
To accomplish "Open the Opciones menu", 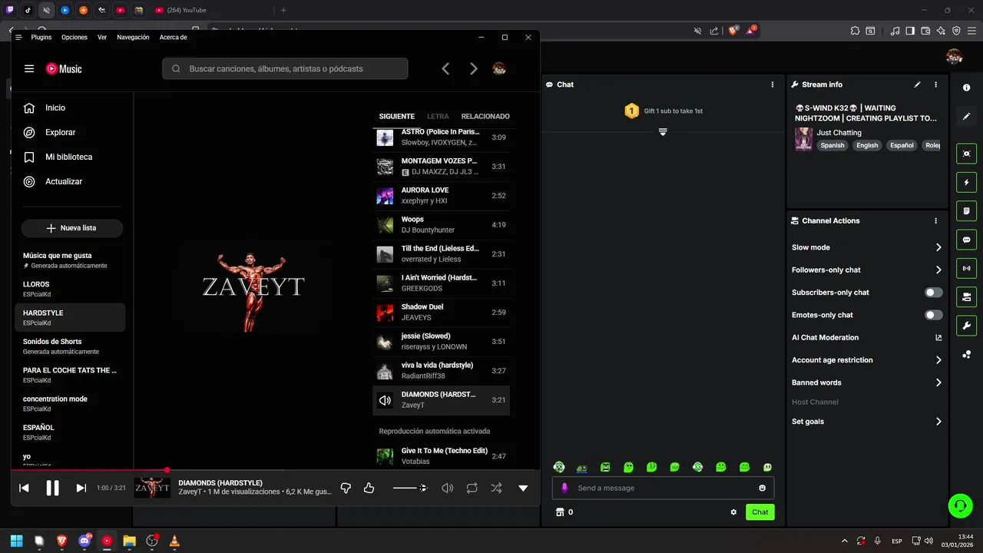I will click(x=74, y=37).
